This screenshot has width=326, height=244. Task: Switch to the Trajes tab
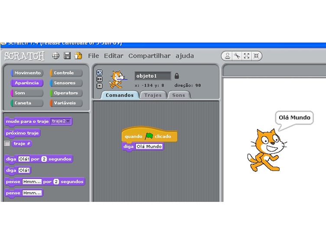153,95
